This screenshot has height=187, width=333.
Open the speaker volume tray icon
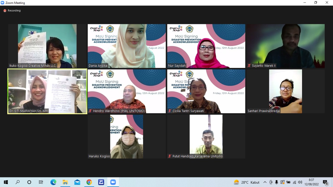pyautogui.click(x=300, y=182)
